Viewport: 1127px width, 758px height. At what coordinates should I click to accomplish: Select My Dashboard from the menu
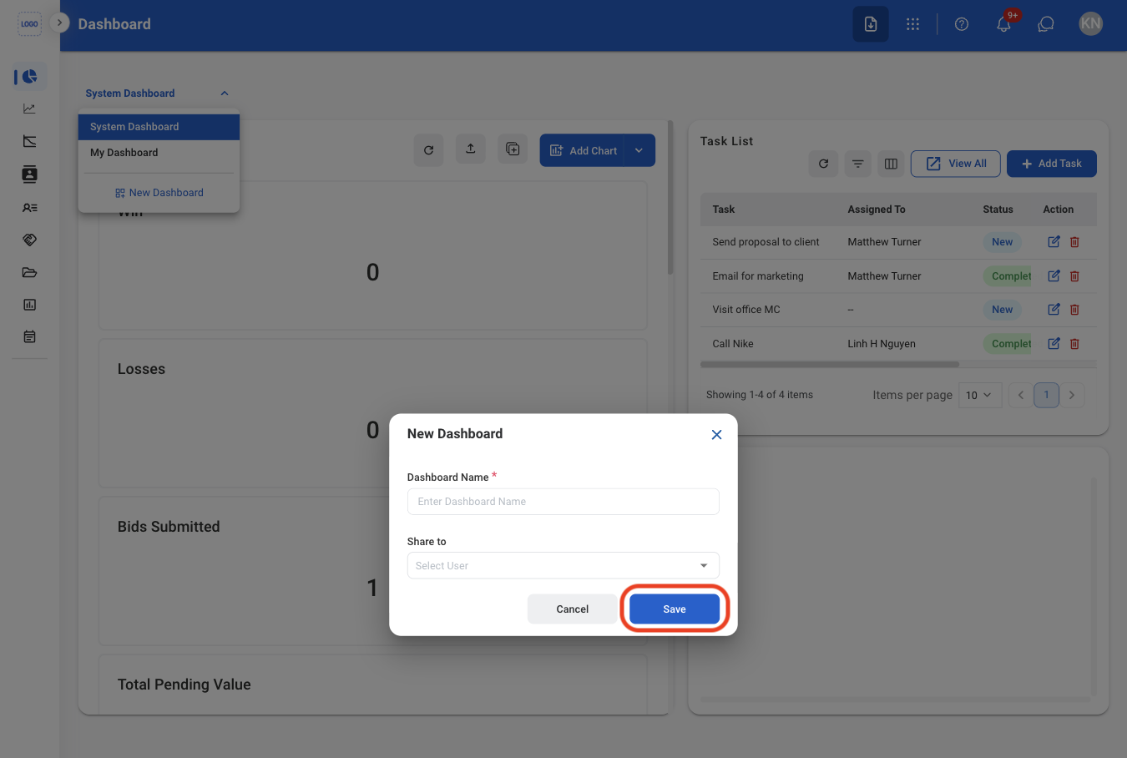pos(159,153)
